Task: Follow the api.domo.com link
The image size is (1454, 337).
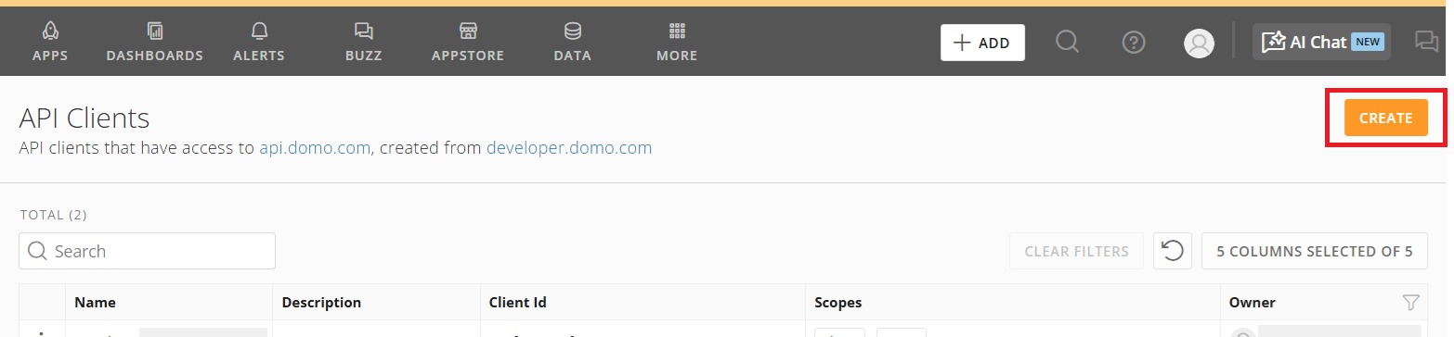Action: [316, 147]
